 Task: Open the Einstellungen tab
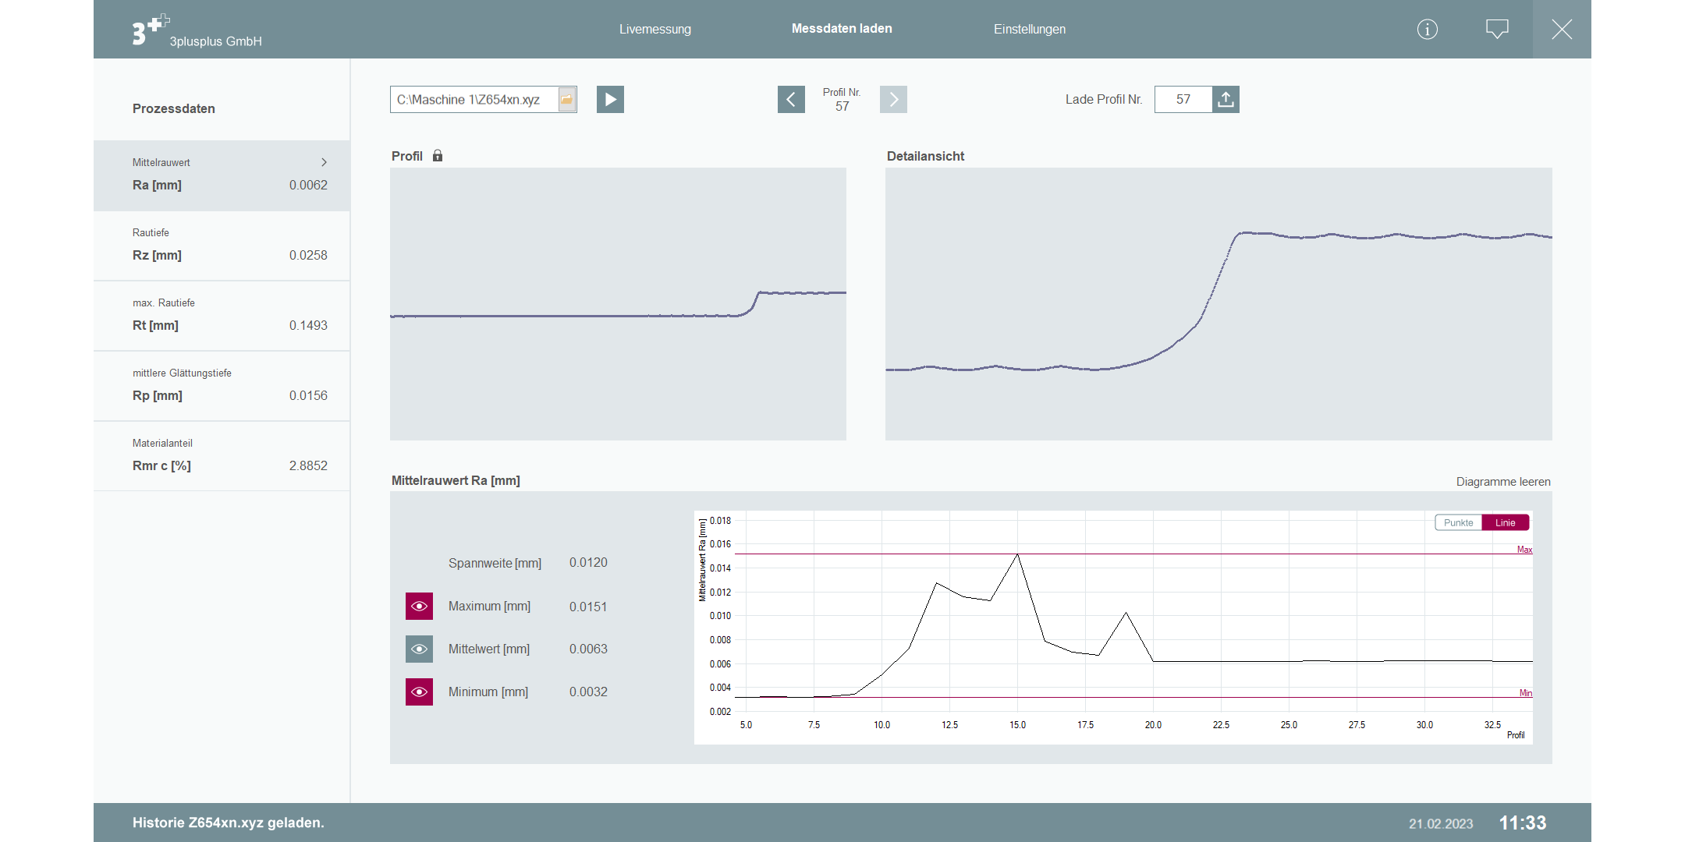[1030, 30]
